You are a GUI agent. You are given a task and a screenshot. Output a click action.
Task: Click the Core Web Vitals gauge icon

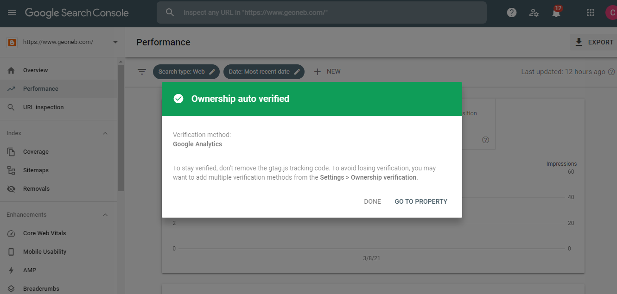pyautogui.click(x=12, y=233)
